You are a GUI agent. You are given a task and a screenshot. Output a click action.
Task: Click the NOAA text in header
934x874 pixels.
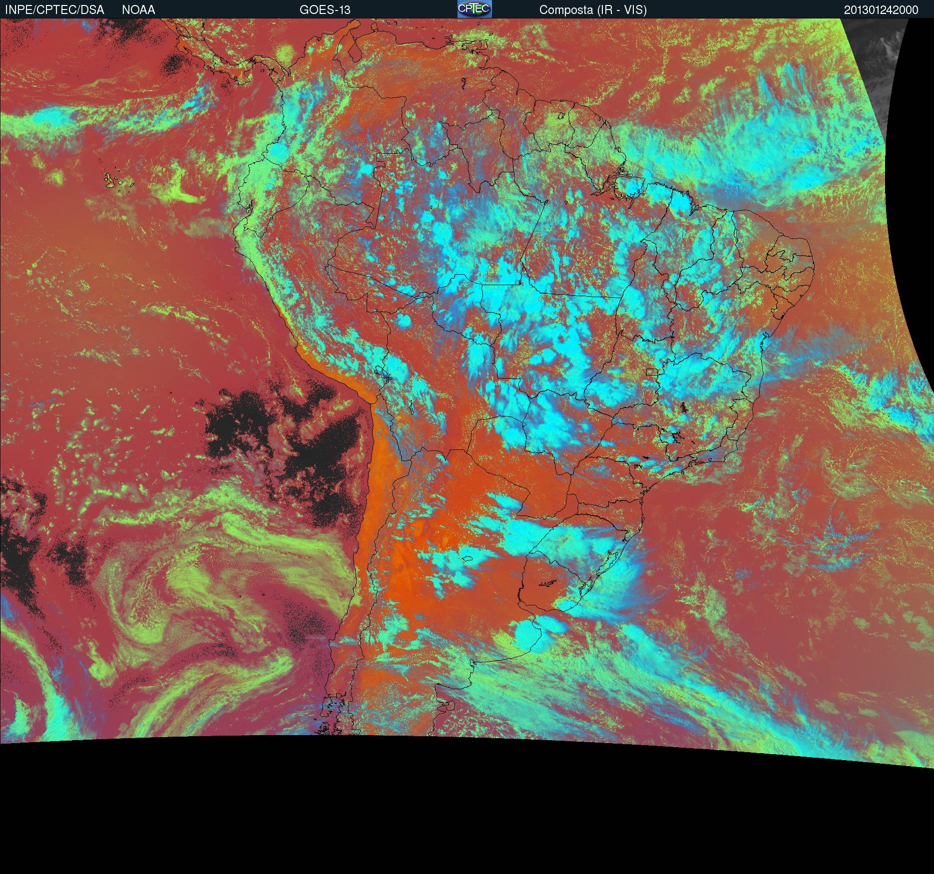click(x=138, y=10)
